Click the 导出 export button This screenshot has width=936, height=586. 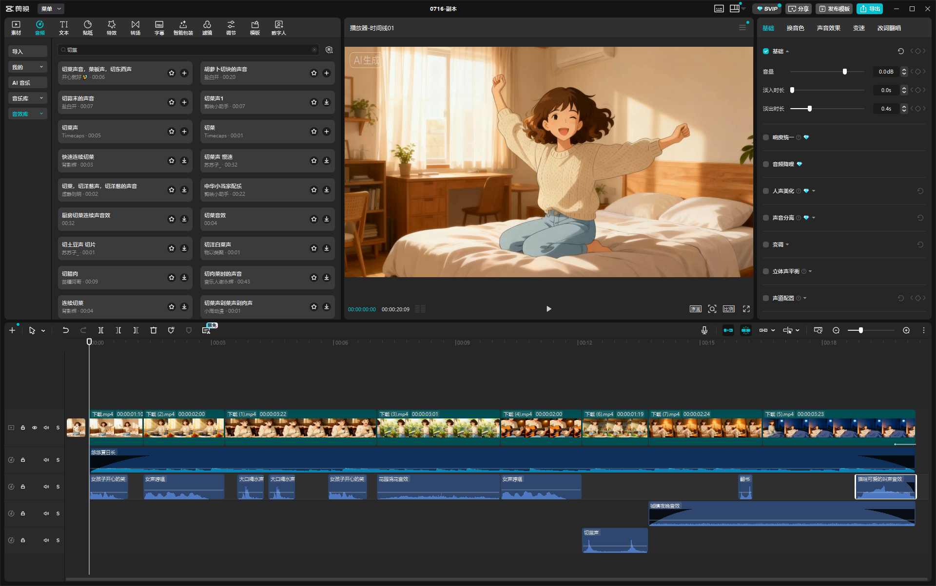click(870, 9)
